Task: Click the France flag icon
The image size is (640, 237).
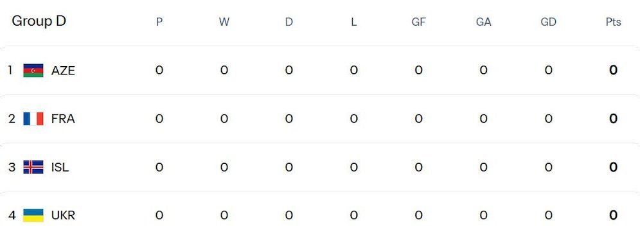Action: (33, 119)
